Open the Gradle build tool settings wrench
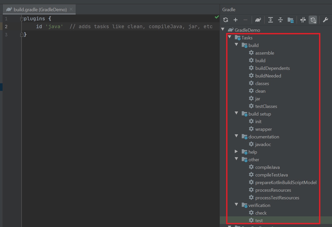This screenshot has height=227, width=332. pyautogui.click(x=325, y=20)
